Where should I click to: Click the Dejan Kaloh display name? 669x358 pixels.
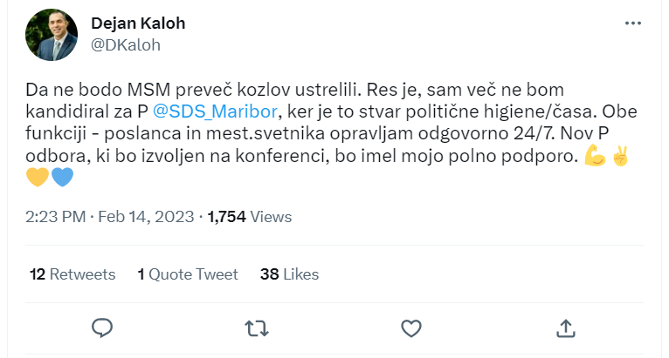[x=138, y=23]
